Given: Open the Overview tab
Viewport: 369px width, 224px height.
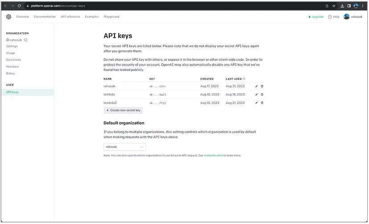Looking at the screenshot, I should pyautogui.click(x=23, y=17).
